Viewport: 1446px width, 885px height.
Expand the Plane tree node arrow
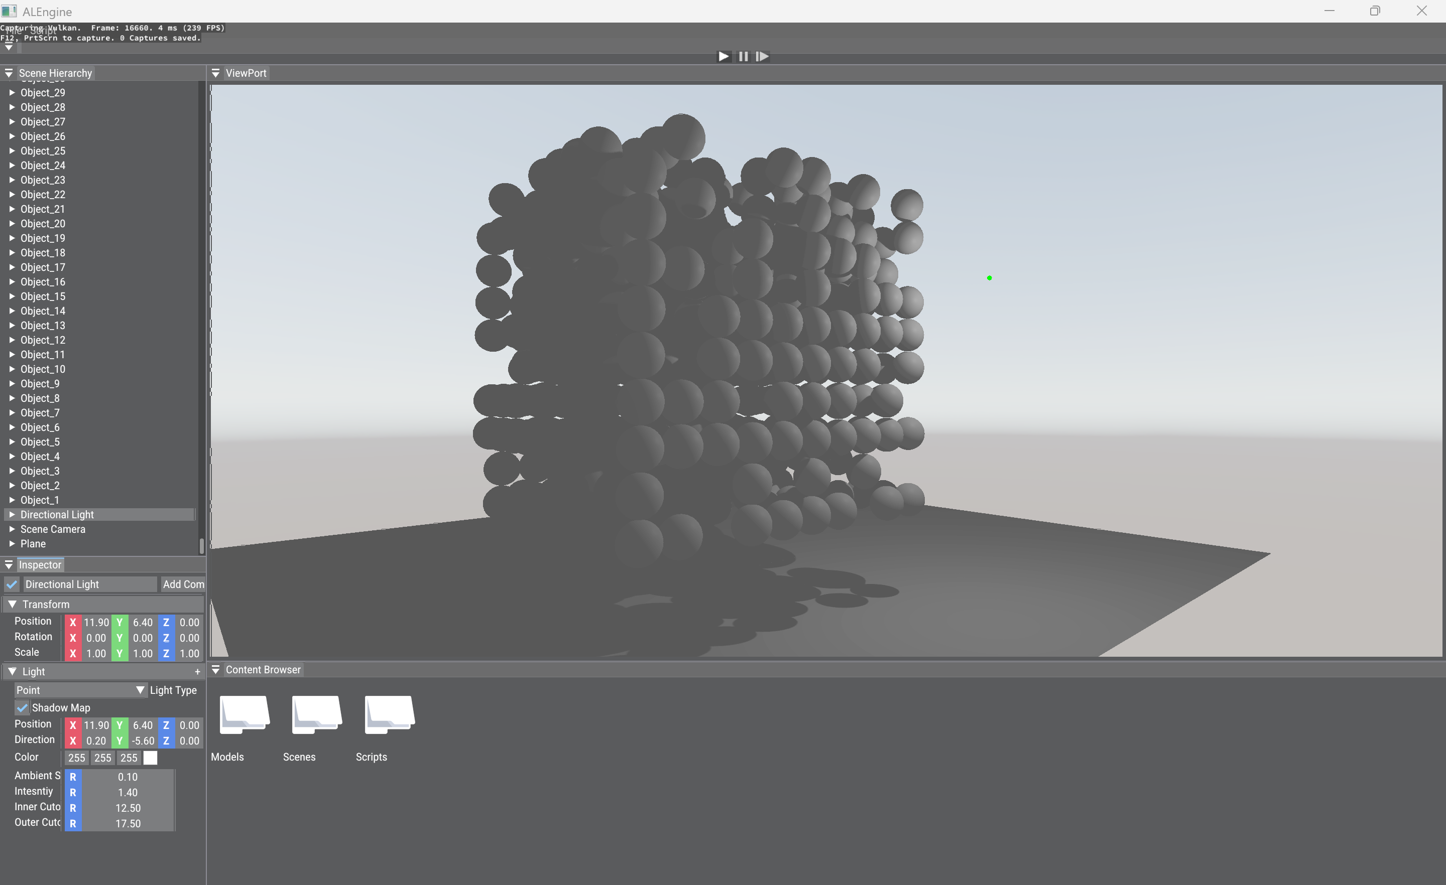12,544
